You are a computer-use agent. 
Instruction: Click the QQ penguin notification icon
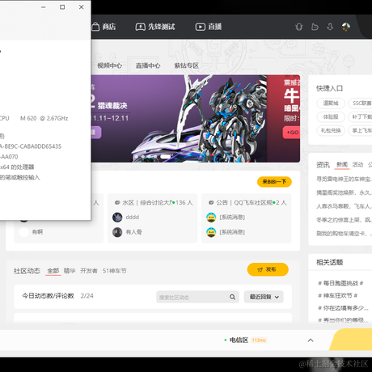point(298,27)
